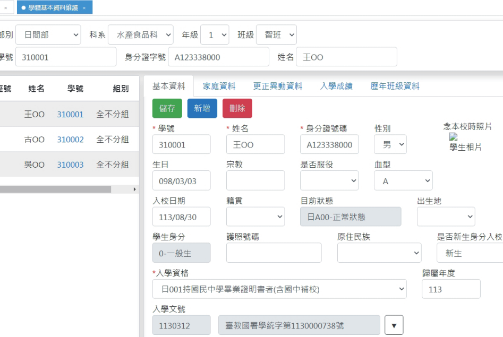
Task: Open the 性別 dropdown showing 男
Action: tap(390, 144)
